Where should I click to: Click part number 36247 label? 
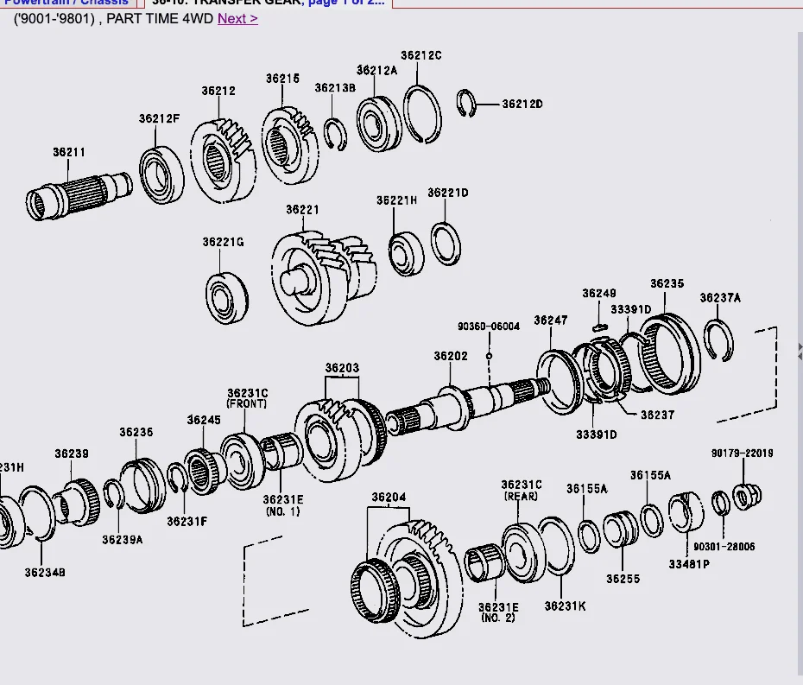pos(551,320)
